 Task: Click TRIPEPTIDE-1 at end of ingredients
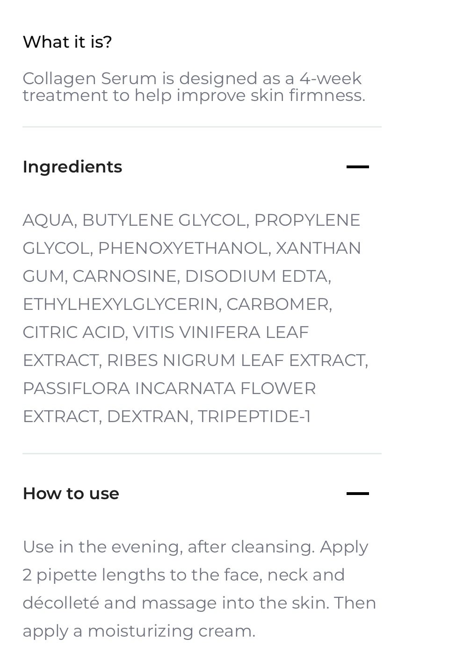pyautogui.click(x=254, y=416)
